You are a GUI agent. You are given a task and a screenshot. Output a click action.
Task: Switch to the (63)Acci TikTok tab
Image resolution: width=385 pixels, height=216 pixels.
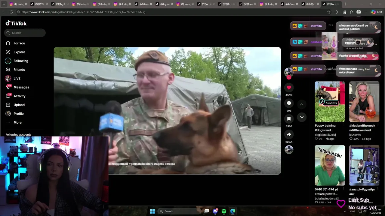tap(206, 4)
